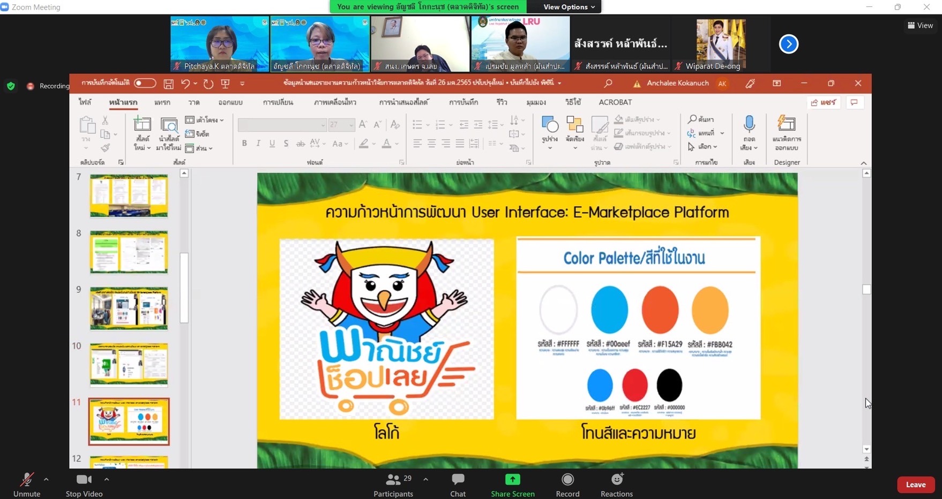Click the font color A button
Image resolution: width=942 pixels, height=499 pixels.
[386, 143]
